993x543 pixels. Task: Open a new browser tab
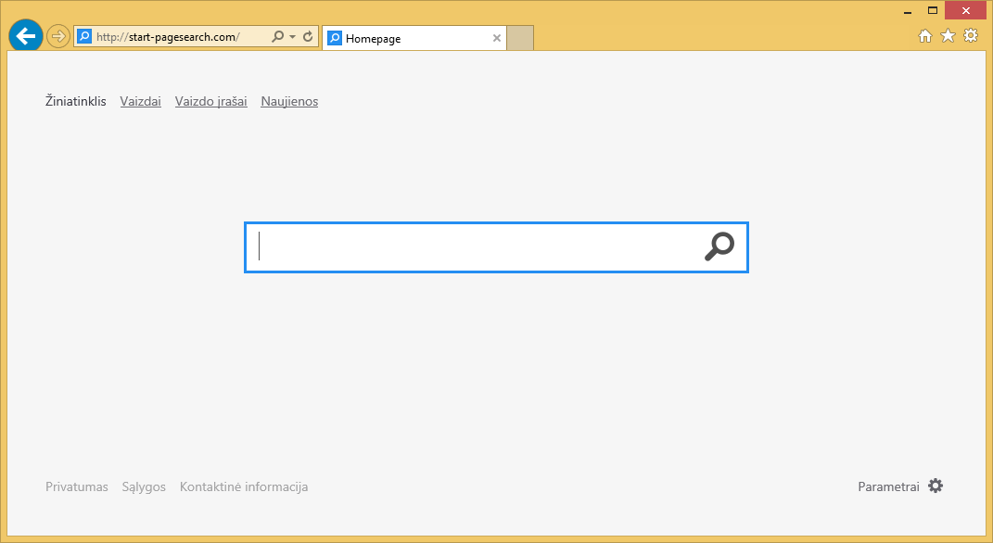[520, 38]
